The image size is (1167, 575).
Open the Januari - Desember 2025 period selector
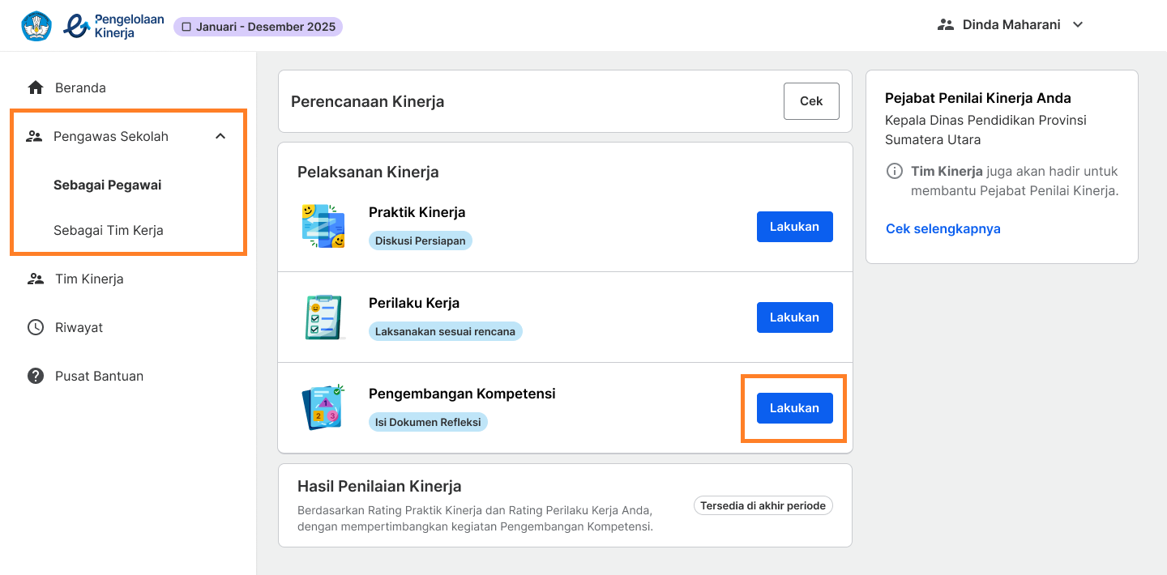coord(258,27)
